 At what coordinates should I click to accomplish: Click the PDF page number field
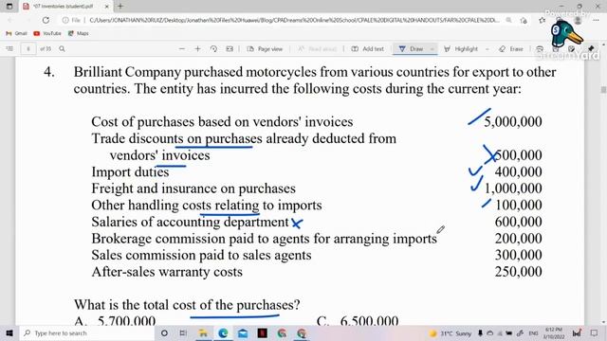point(28,48)
